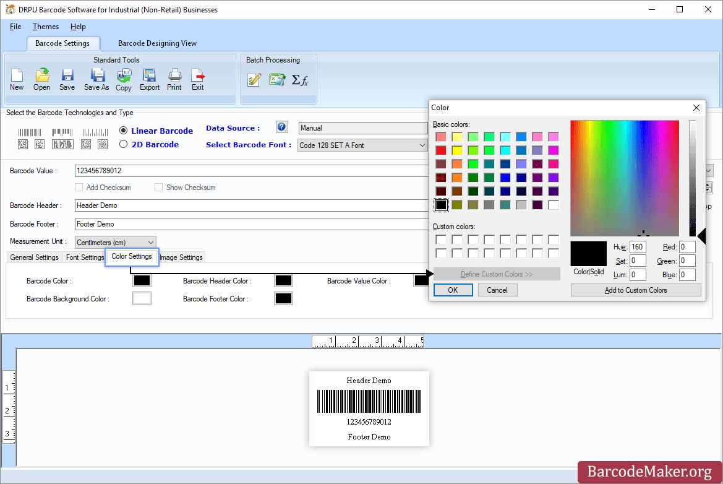Select the first custom color slot
Image resolution: width=723 pixels, height=484 pixels.
pos(441,240)
